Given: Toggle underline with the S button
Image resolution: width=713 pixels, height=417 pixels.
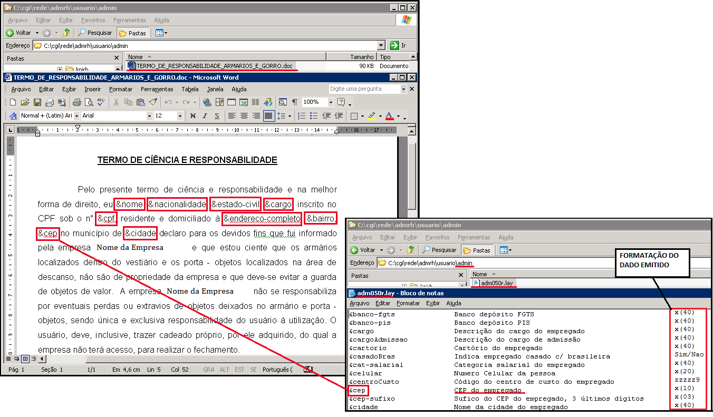Looking at the screenshot, I should [x=217, y=116].
